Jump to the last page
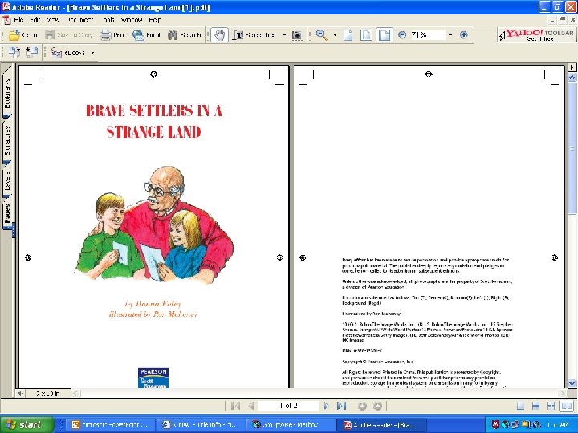The height and width of the screenshot is (433, 578). click(341, 406)
